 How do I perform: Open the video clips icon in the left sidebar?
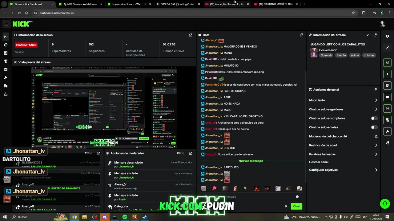coord(6,69)
